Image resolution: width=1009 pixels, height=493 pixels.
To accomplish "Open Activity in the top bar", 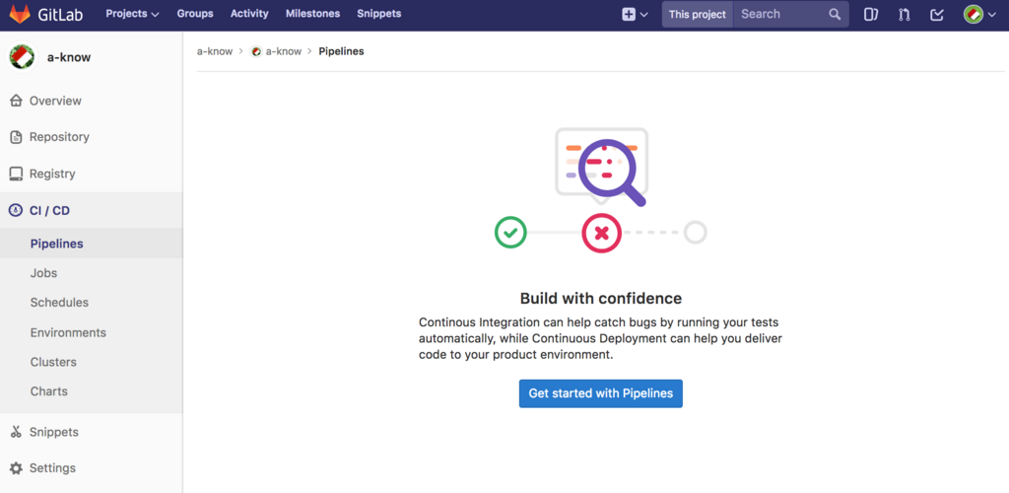I will (x=249, y=14).
